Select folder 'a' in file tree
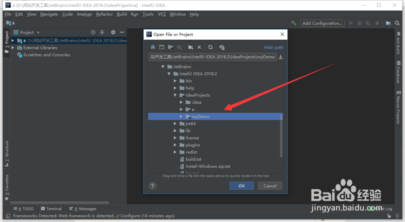 point(193,109)
